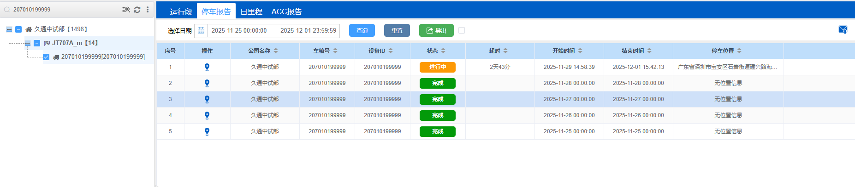Open the three-dot more options menu
Viewport: 855px width, 187px height.
pos(148,10)
